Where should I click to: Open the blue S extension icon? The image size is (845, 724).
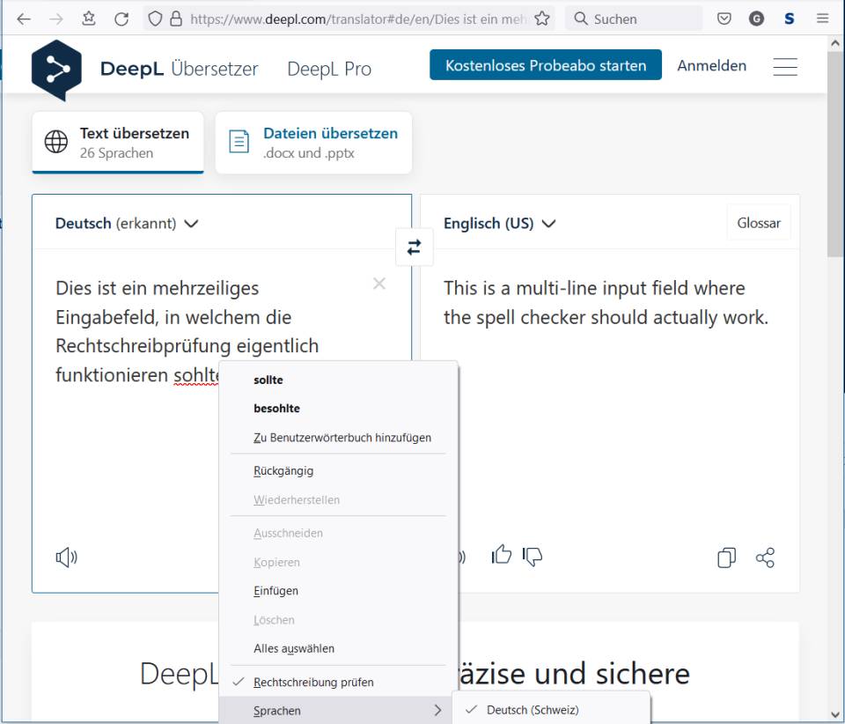[x=790, y=19]
